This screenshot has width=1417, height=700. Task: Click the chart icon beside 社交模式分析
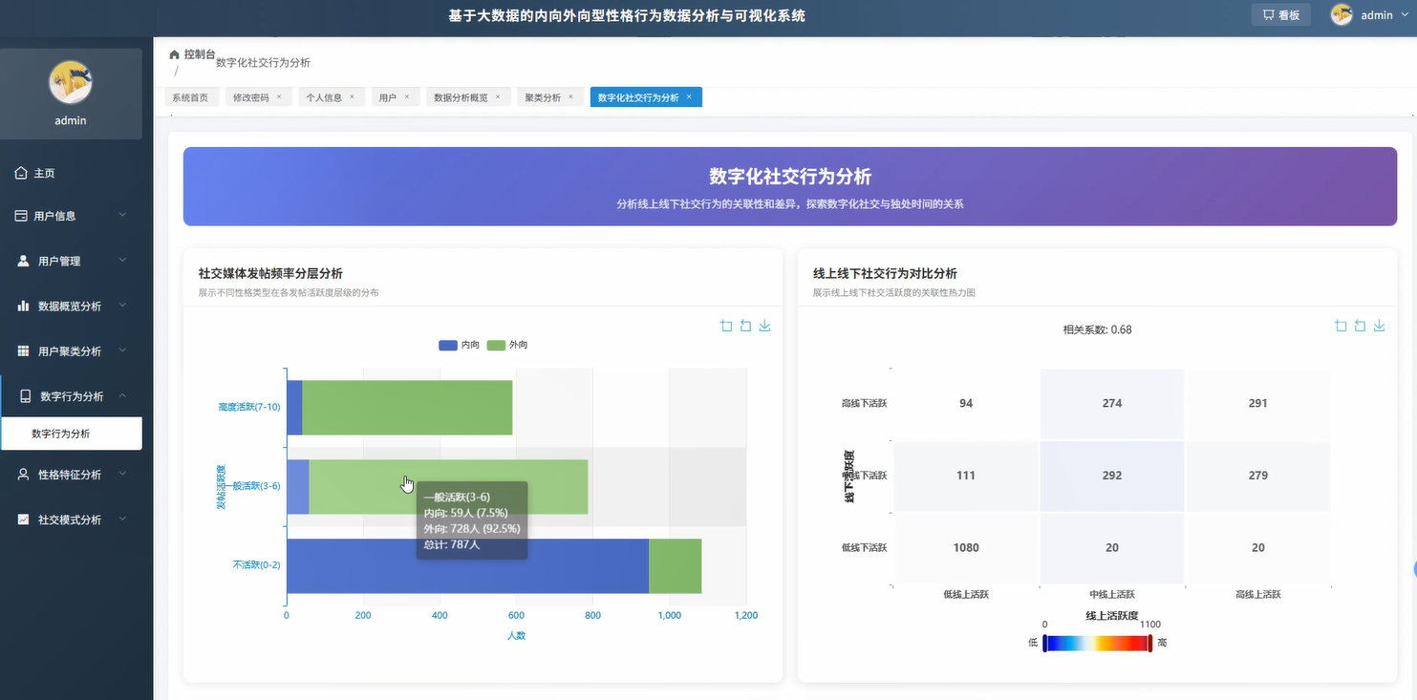tap(23, 520)
